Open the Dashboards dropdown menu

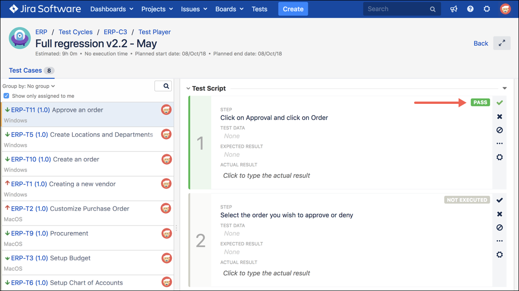112,9
